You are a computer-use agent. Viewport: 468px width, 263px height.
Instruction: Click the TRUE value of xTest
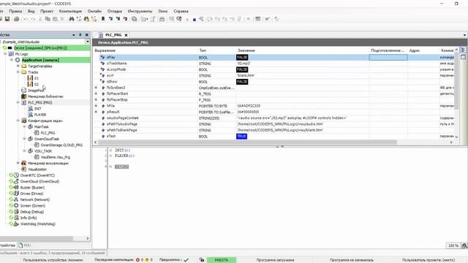tap(241, 137)
